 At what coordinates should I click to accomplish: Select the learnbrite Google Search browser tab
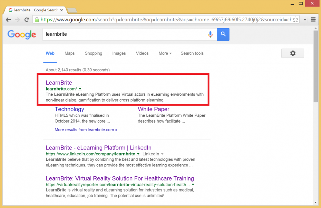click(35, 10)
